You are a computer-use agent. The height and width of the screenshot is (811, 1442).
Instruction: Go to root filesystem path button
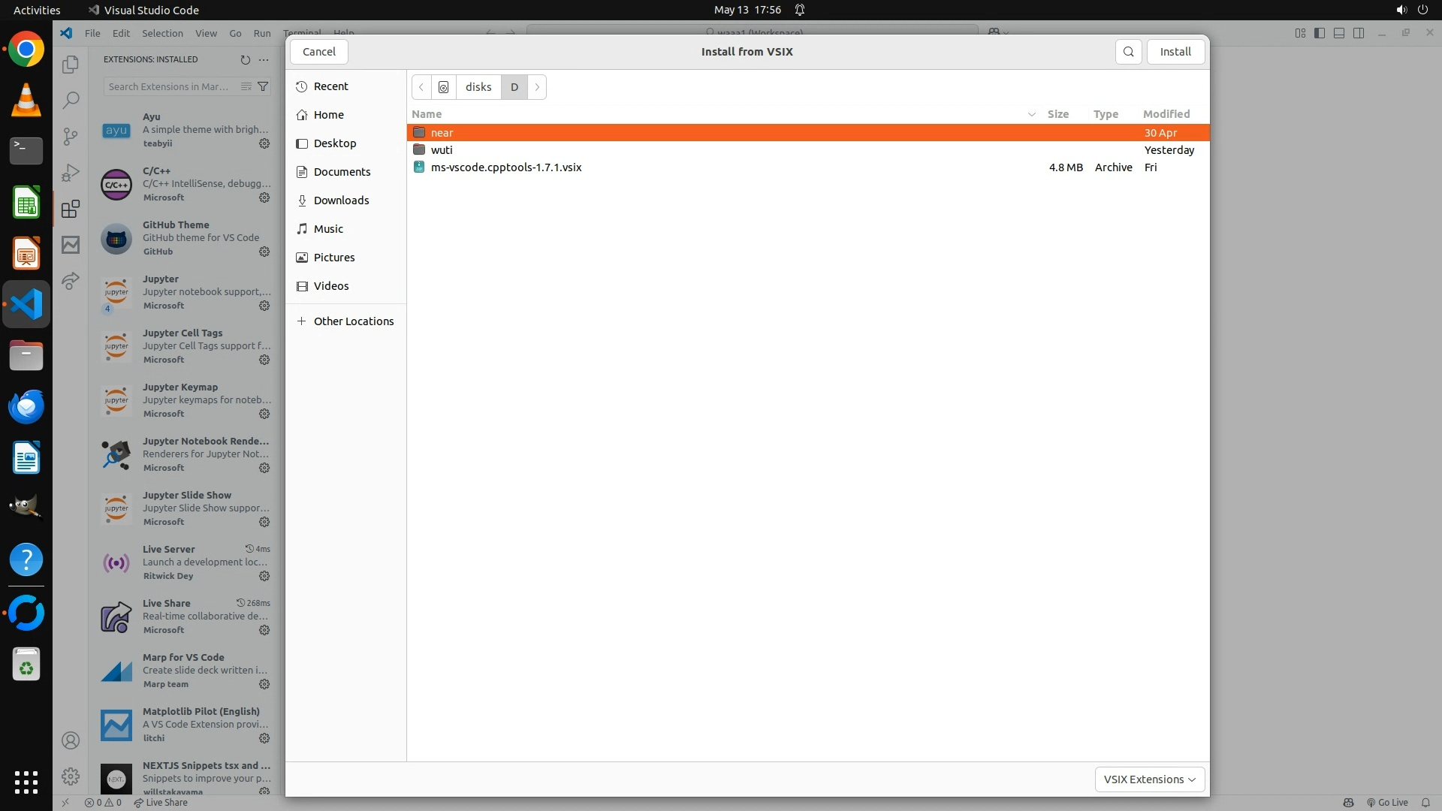[444, 87]
